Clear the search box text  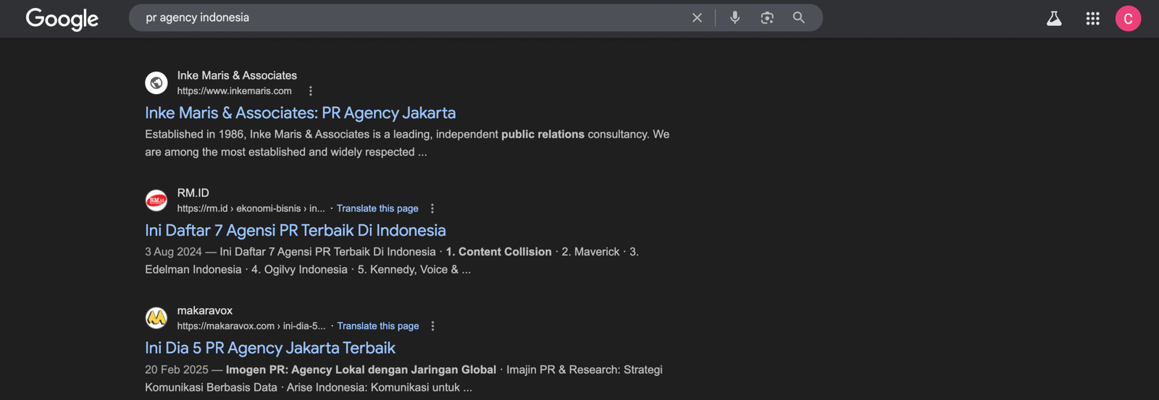tap(697, 18)
